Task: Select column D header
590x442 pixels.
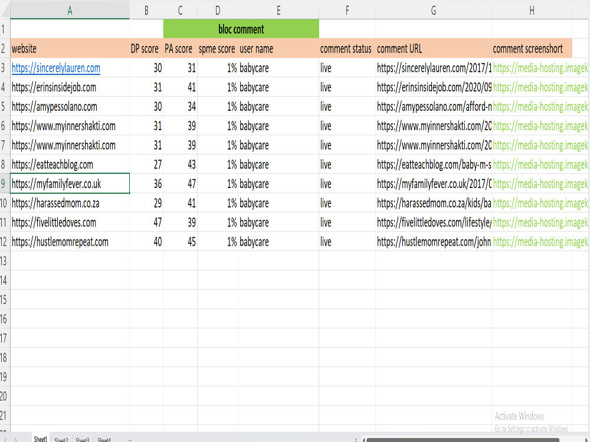Action: click(x=218, y=10)
